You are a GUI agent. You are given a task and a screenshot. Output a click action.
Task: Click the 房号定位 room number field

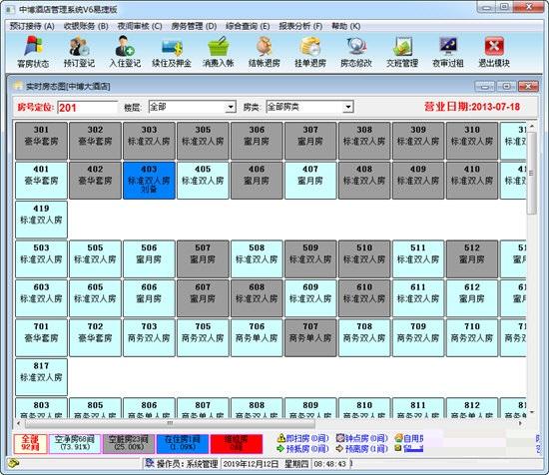(x=87, y=108)
